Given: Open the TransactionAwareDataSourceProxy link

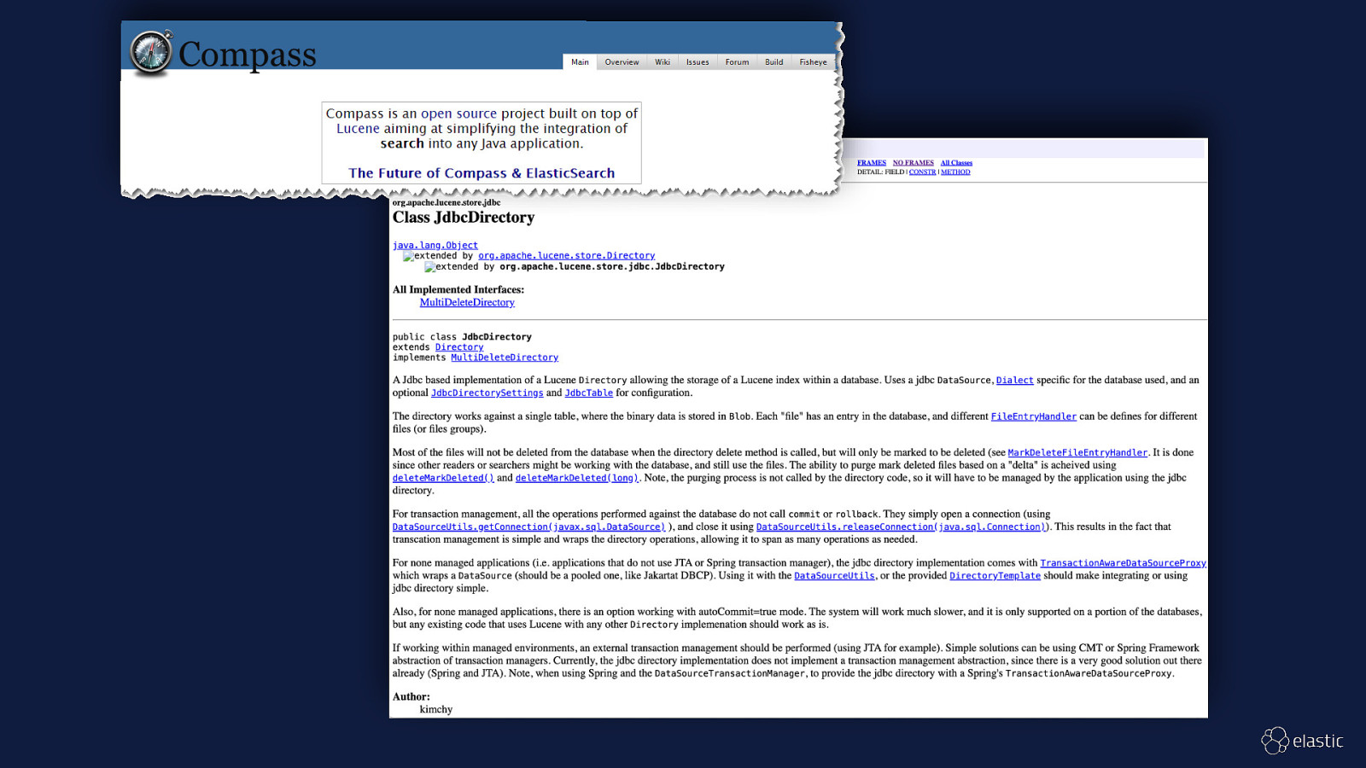Looking at the screenshot, I should click(x=1123, y=563).
